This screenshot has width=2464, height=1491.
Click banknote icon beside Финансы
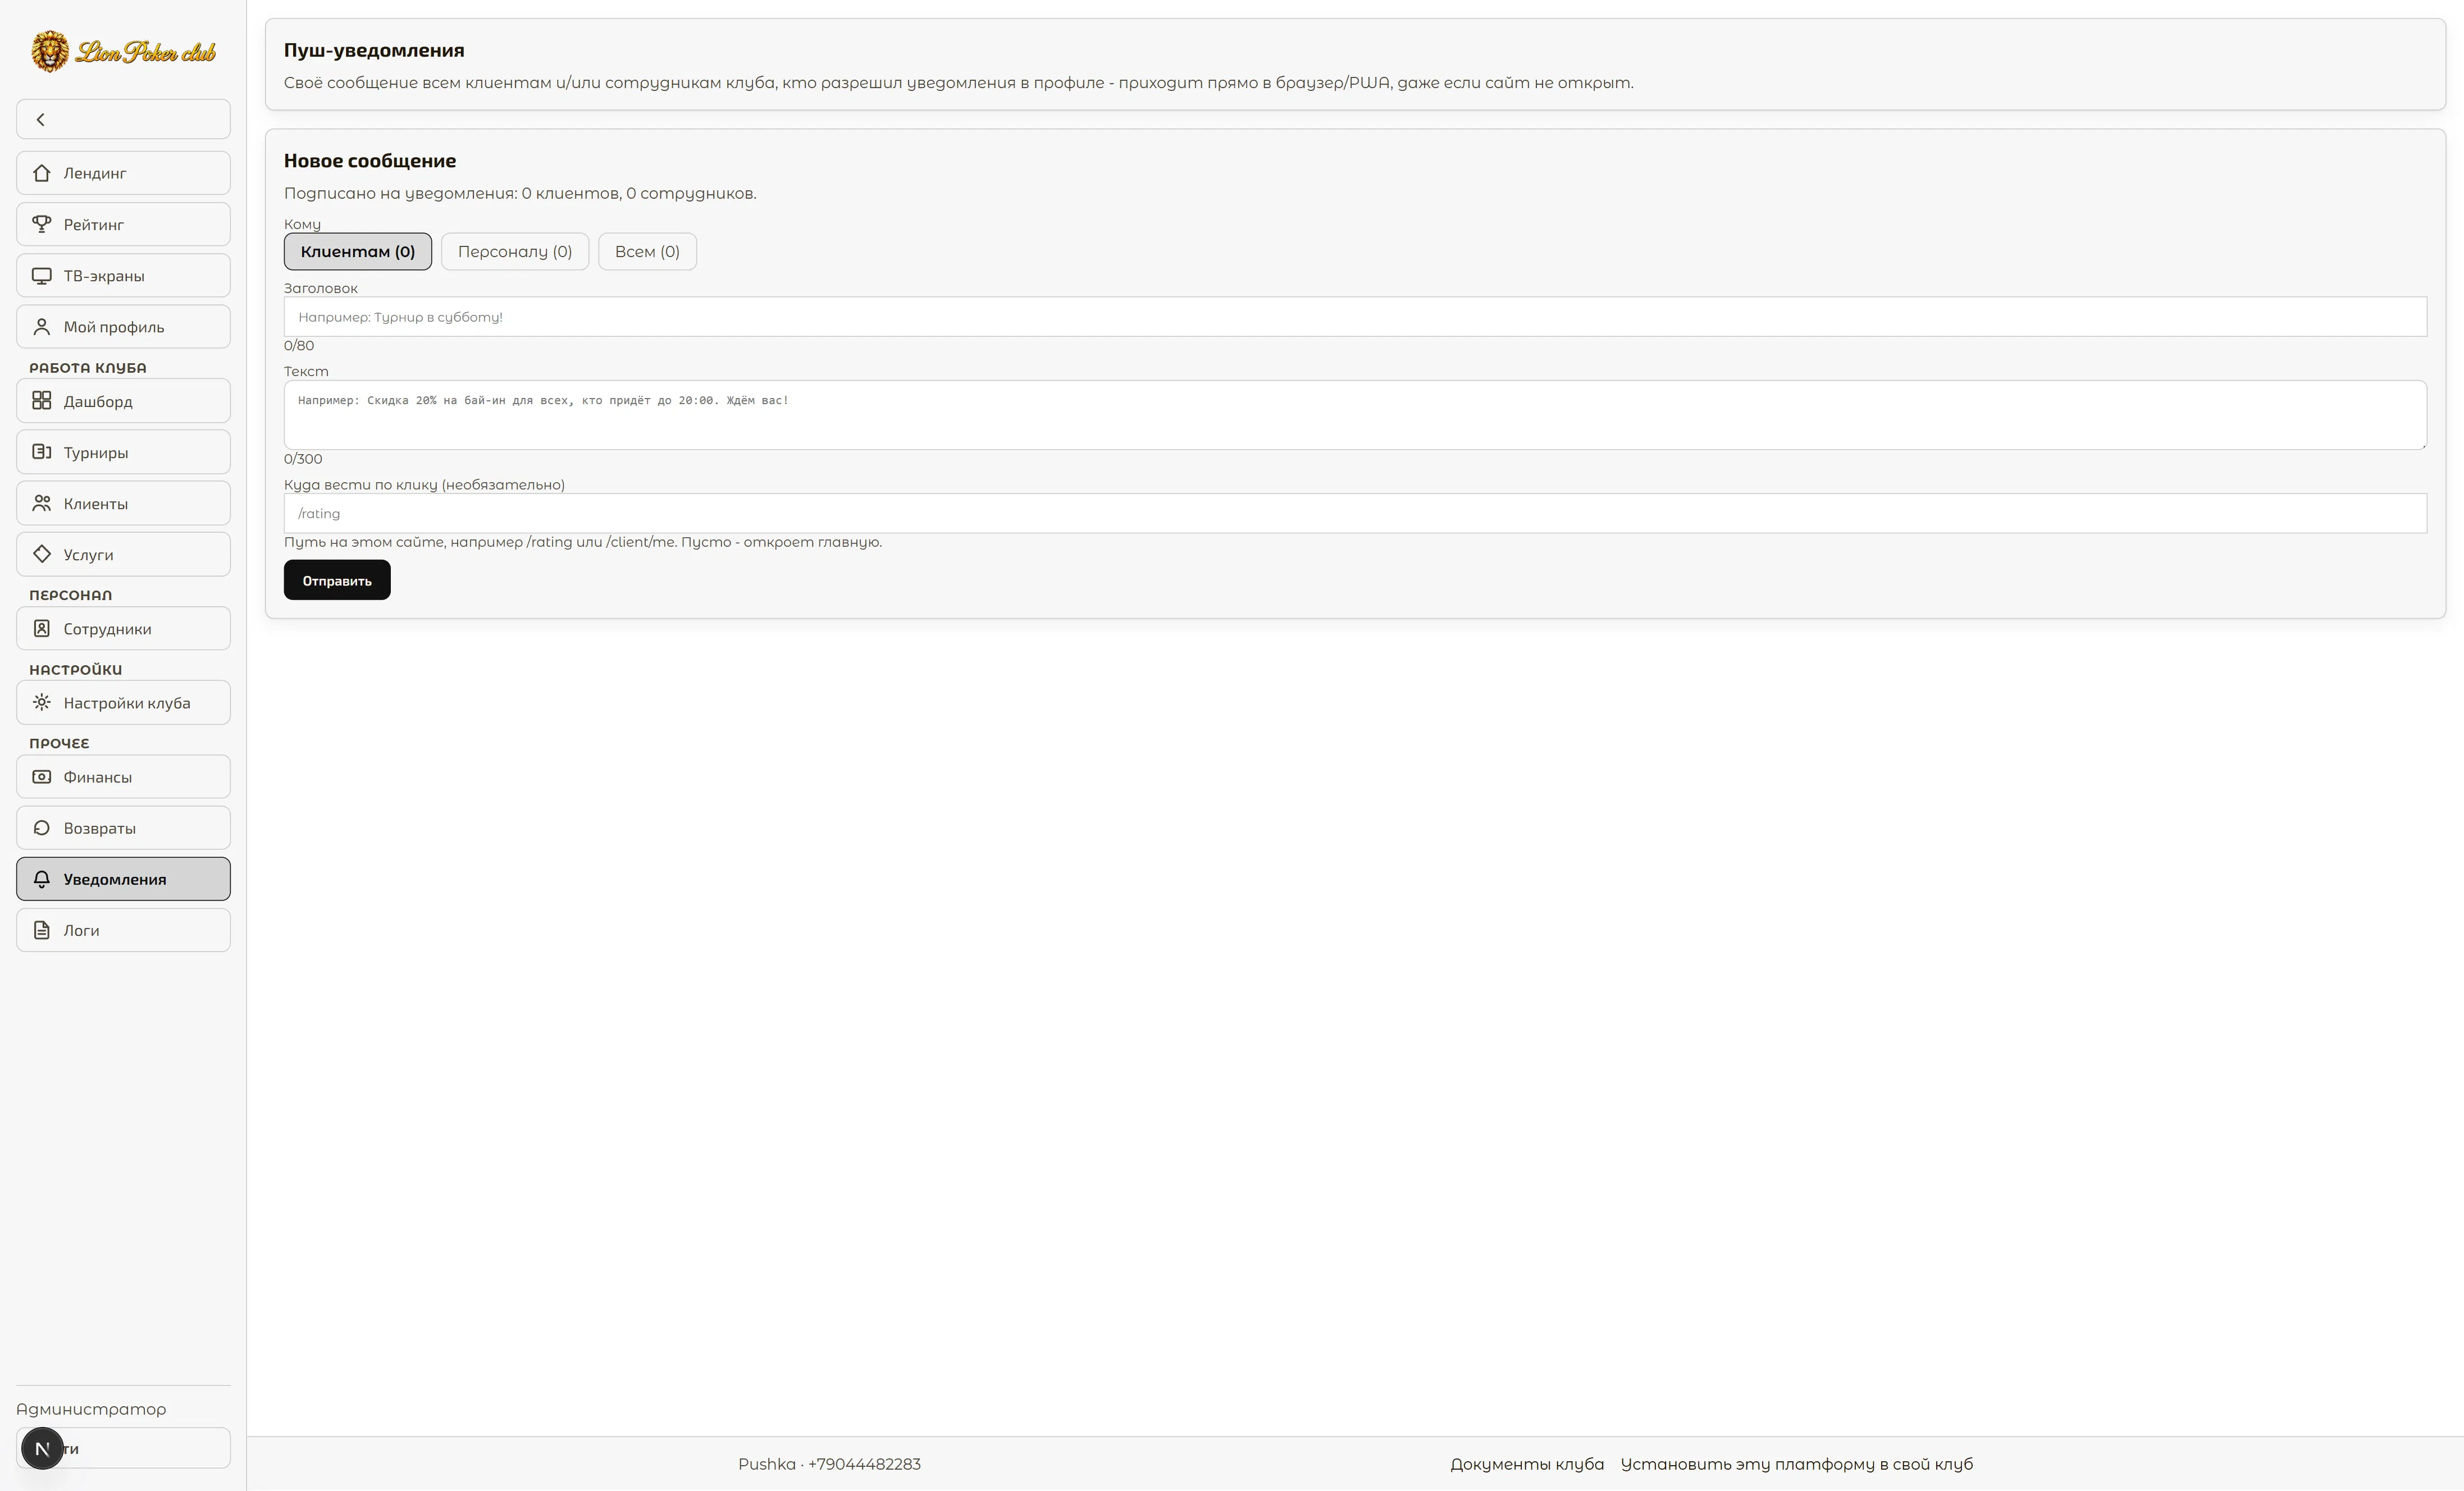coord(41,776)
